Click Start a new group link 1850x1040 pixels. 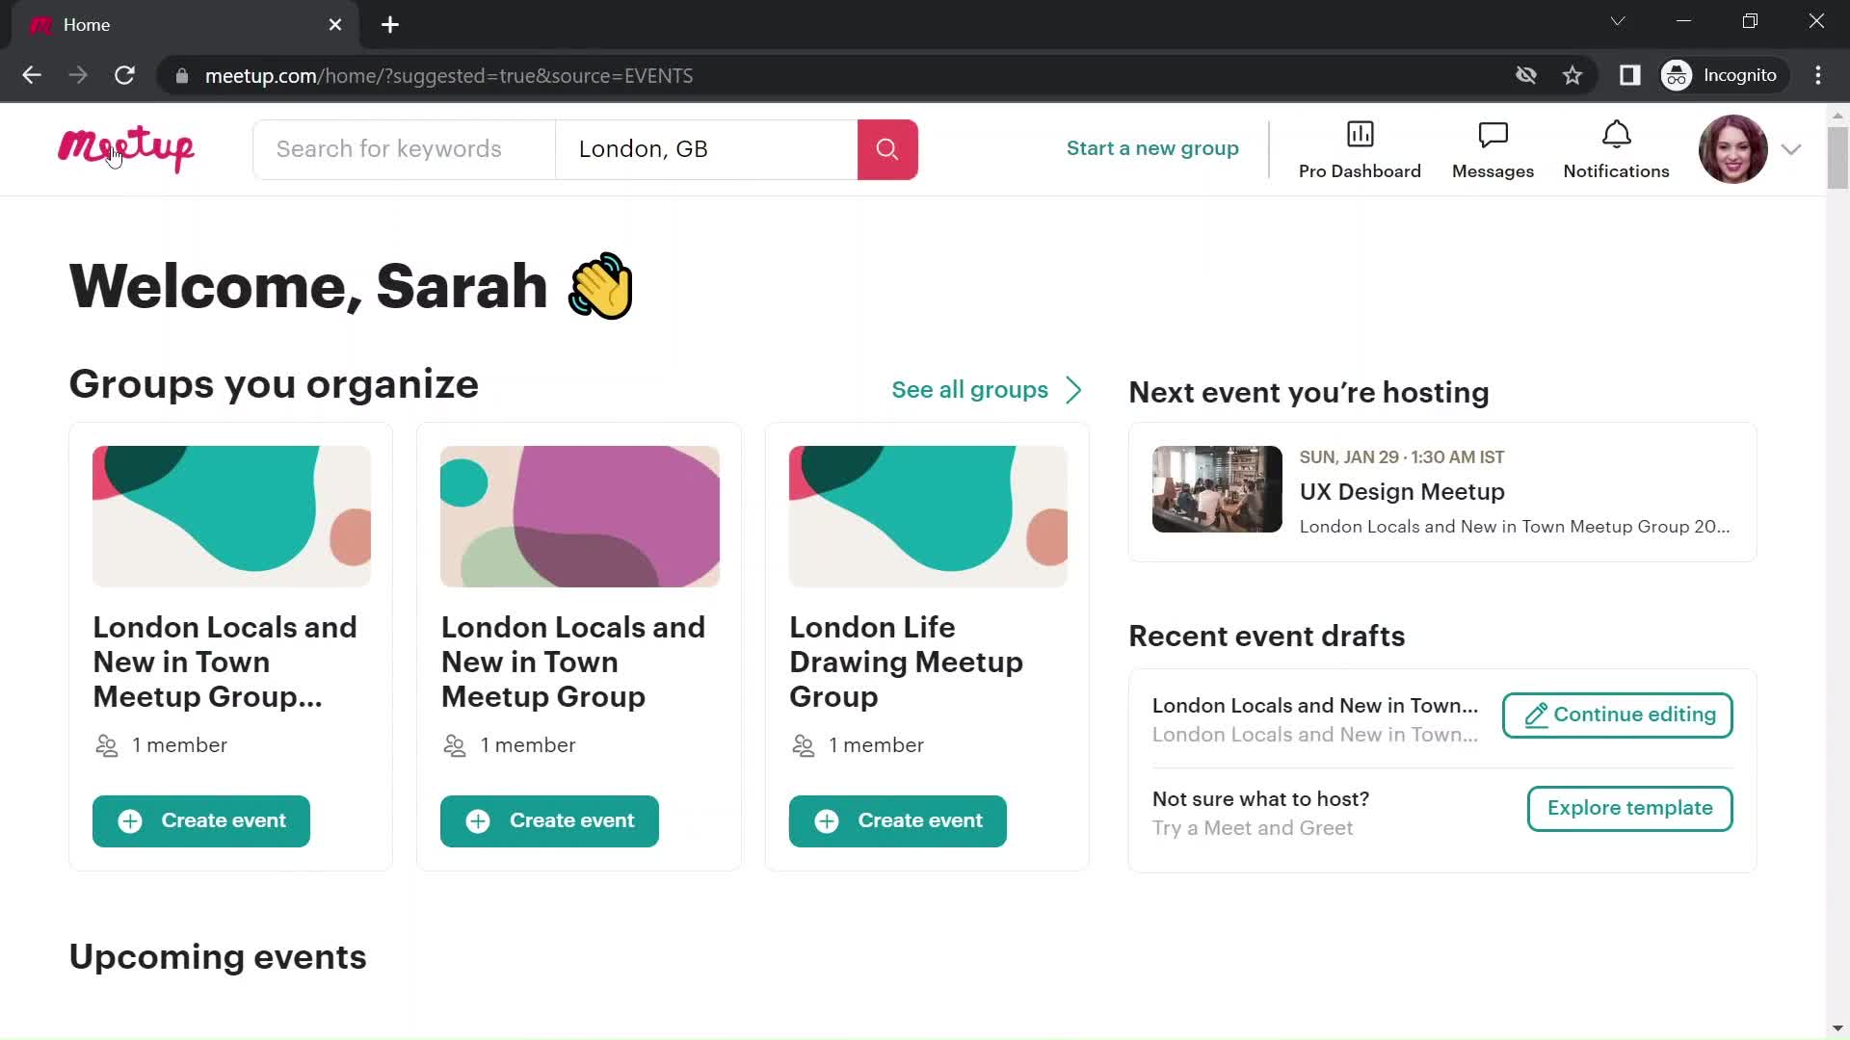(1152, 147)
